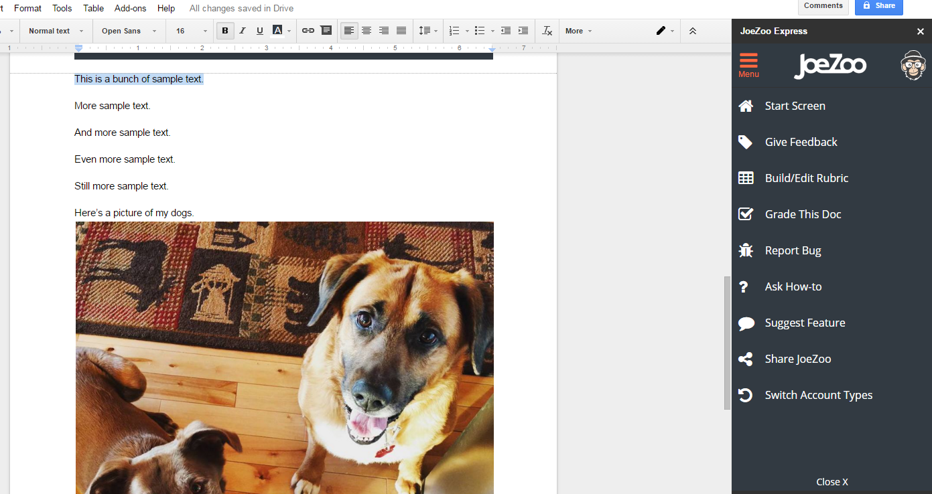
Task: Select the dogs picture in the document
Action: (x=285, y=358)
